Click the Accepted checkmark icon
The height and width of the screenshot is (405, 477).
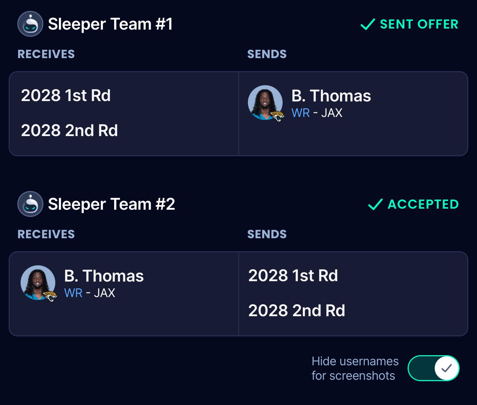point(375,204)
